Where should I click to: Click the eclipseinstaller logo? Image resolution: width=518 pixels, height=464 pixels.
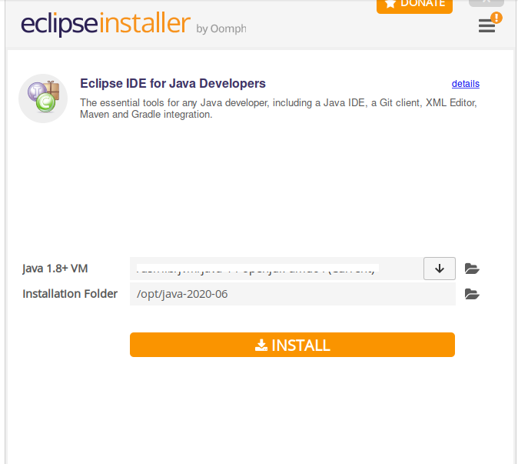tap(106, 24)
